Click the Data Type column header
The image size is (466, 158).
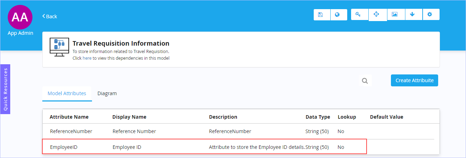318,117
